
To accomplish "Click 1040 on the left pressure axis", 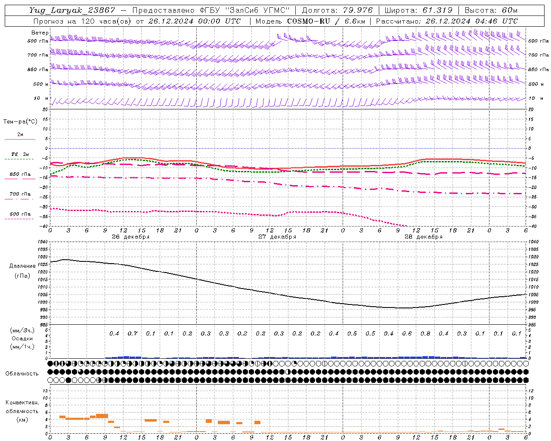I will point(42,242).
